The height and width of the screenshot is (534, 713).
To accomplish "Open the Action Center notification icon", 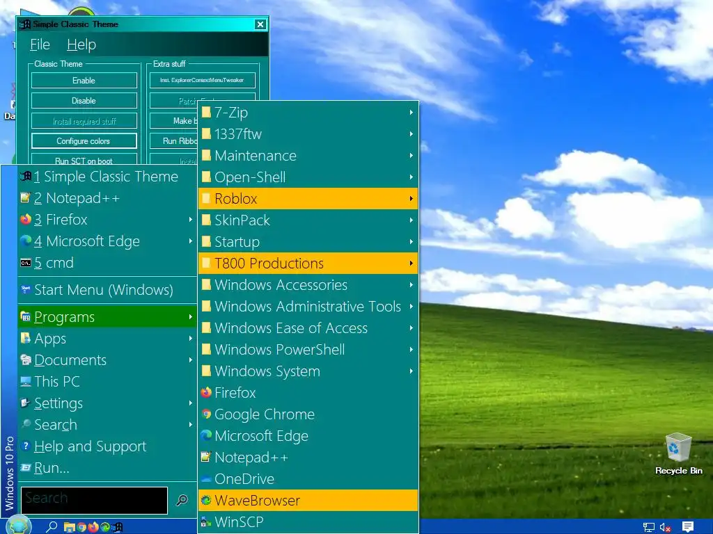I will click(688, 527).
